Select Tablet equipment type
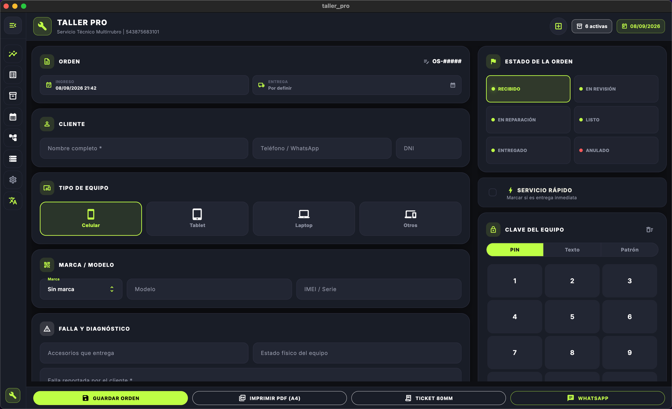Image resolution: width=672 pixels, height=409 pixels. click(x=197, y=219)
